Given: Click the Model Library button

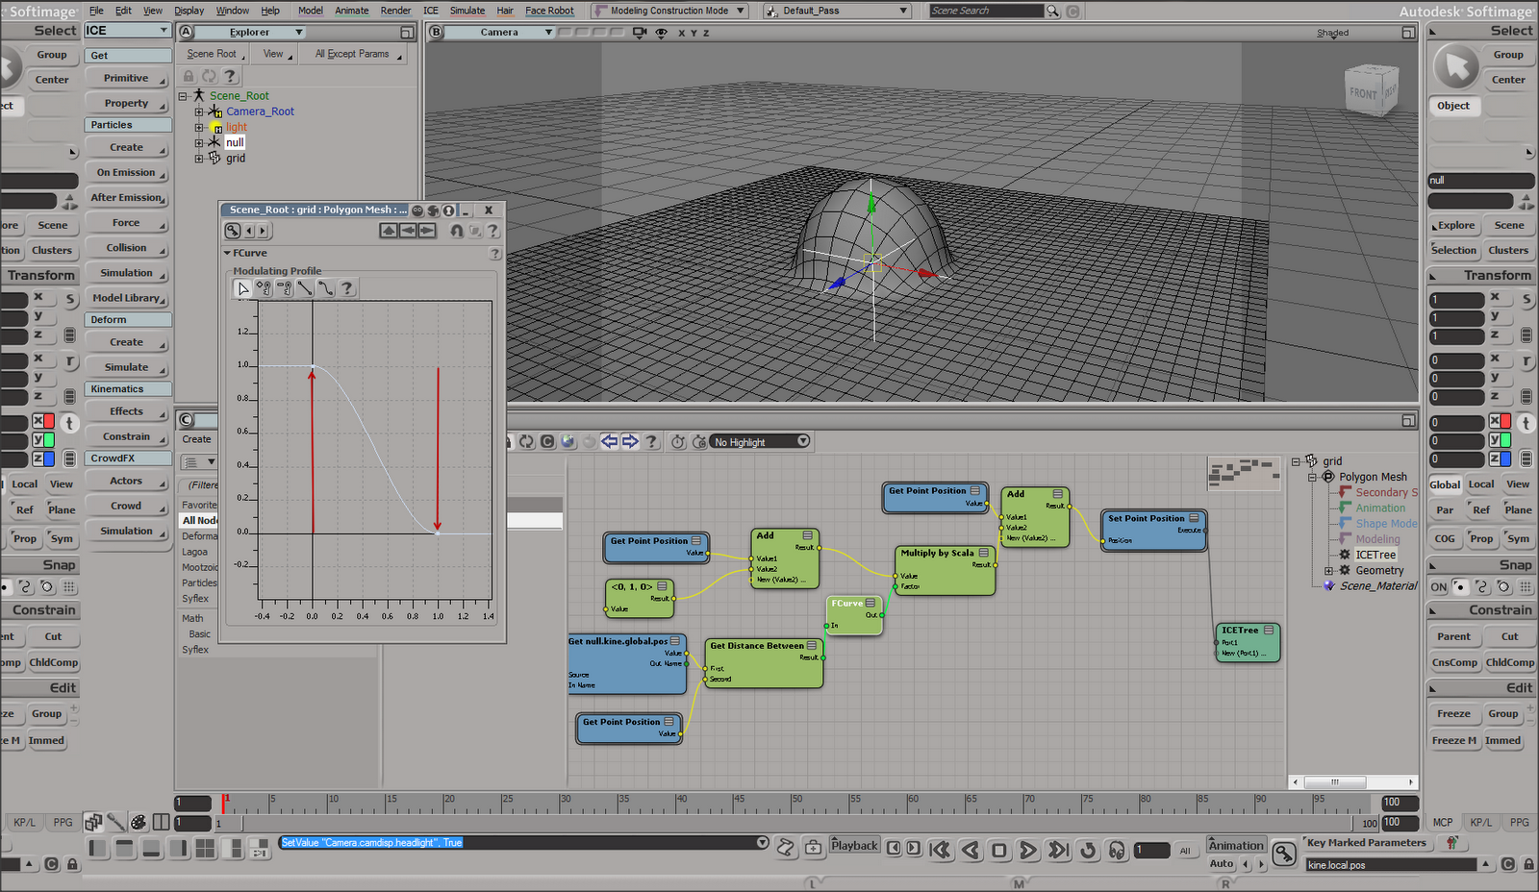Looking at the screenshot, I should tap(126, 298).
